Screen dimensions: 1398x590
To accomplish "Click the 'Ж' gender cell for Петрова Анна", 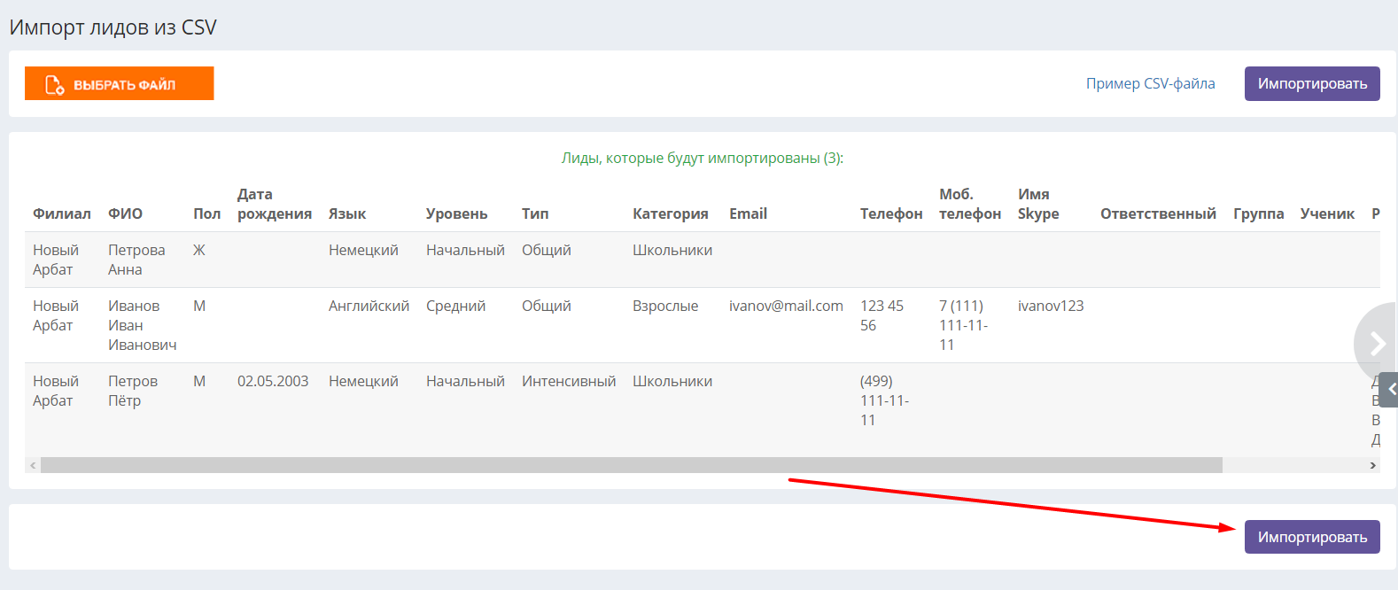I will (199, 250).
